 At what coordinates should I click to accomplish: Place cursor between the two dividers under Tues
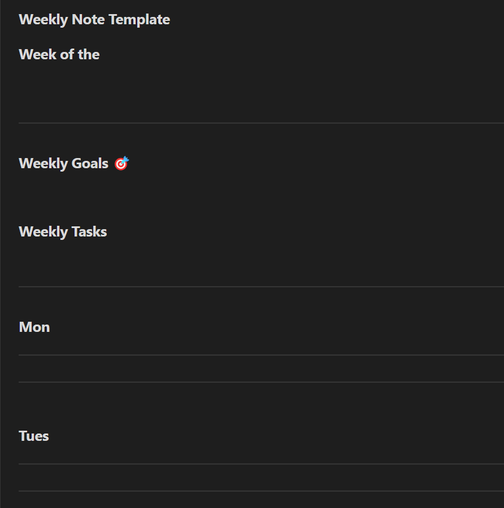click(x=170, y=478)
